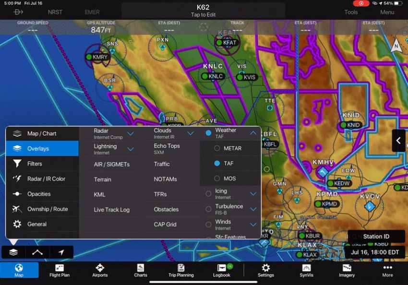
Task: Open the SynVis tab icon
Action: click(x=306, y=268)
